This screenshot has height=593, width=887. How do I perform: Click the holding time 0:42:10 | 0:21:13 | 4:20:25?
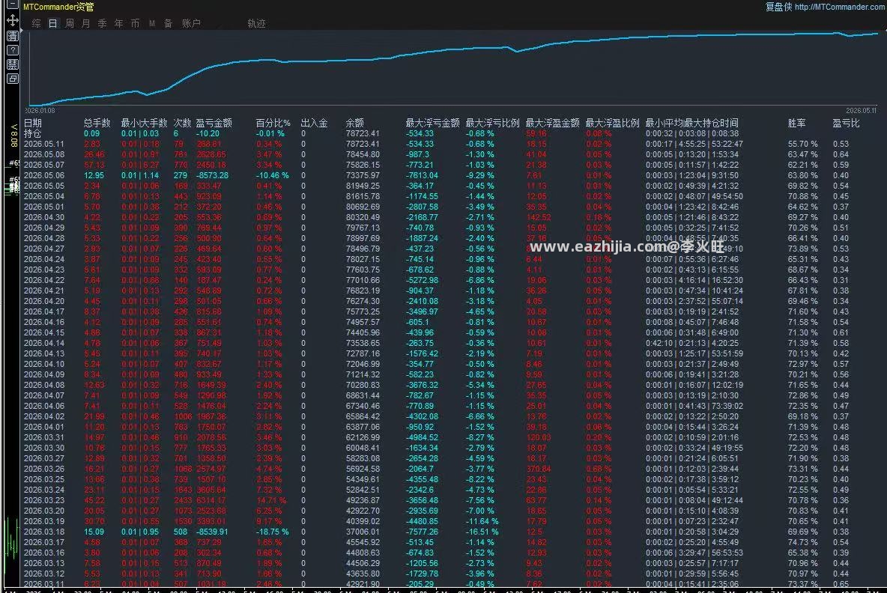tap(691, 343)
